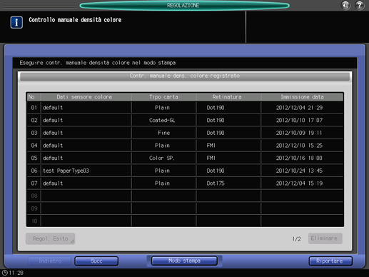Click the 11:28 time display
This screenshot has height=277, width=369.
(x=16, y=273)
